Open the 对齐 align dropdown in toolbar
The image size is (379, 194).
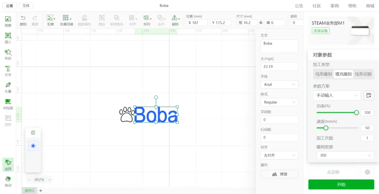tap(133, 20)
